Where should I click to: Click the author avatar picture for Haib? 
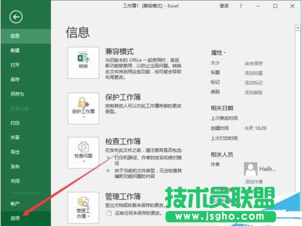250,169
